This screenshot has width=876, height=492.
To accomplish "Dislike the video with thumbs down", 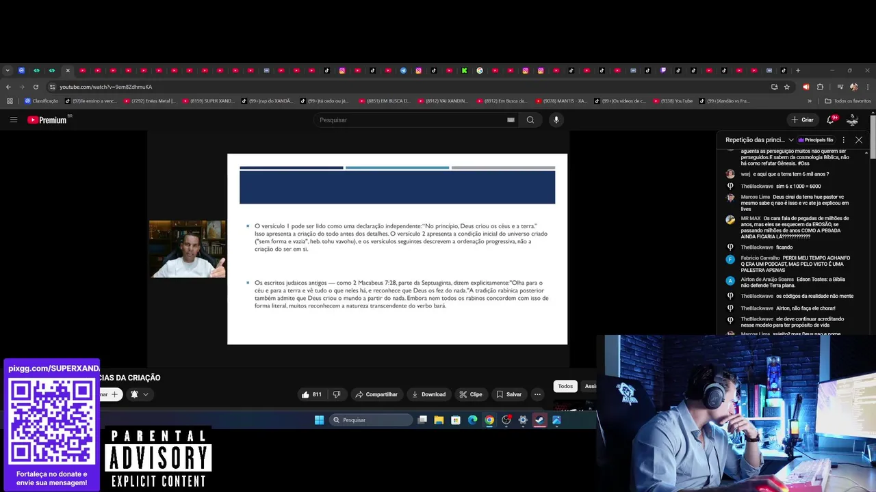I will [336, 394].
